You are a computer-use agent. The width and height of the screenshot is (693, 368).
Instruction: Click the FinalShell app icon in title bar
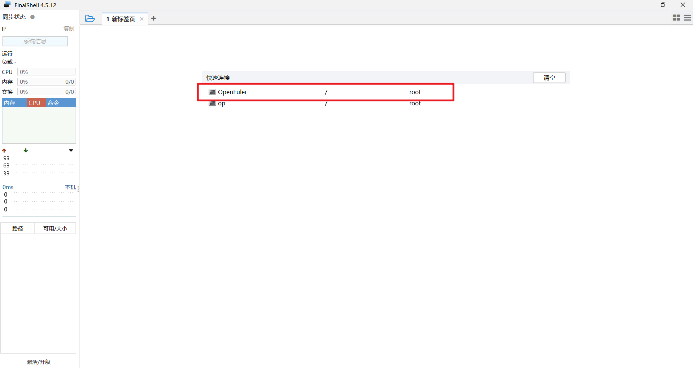[7, 5]
